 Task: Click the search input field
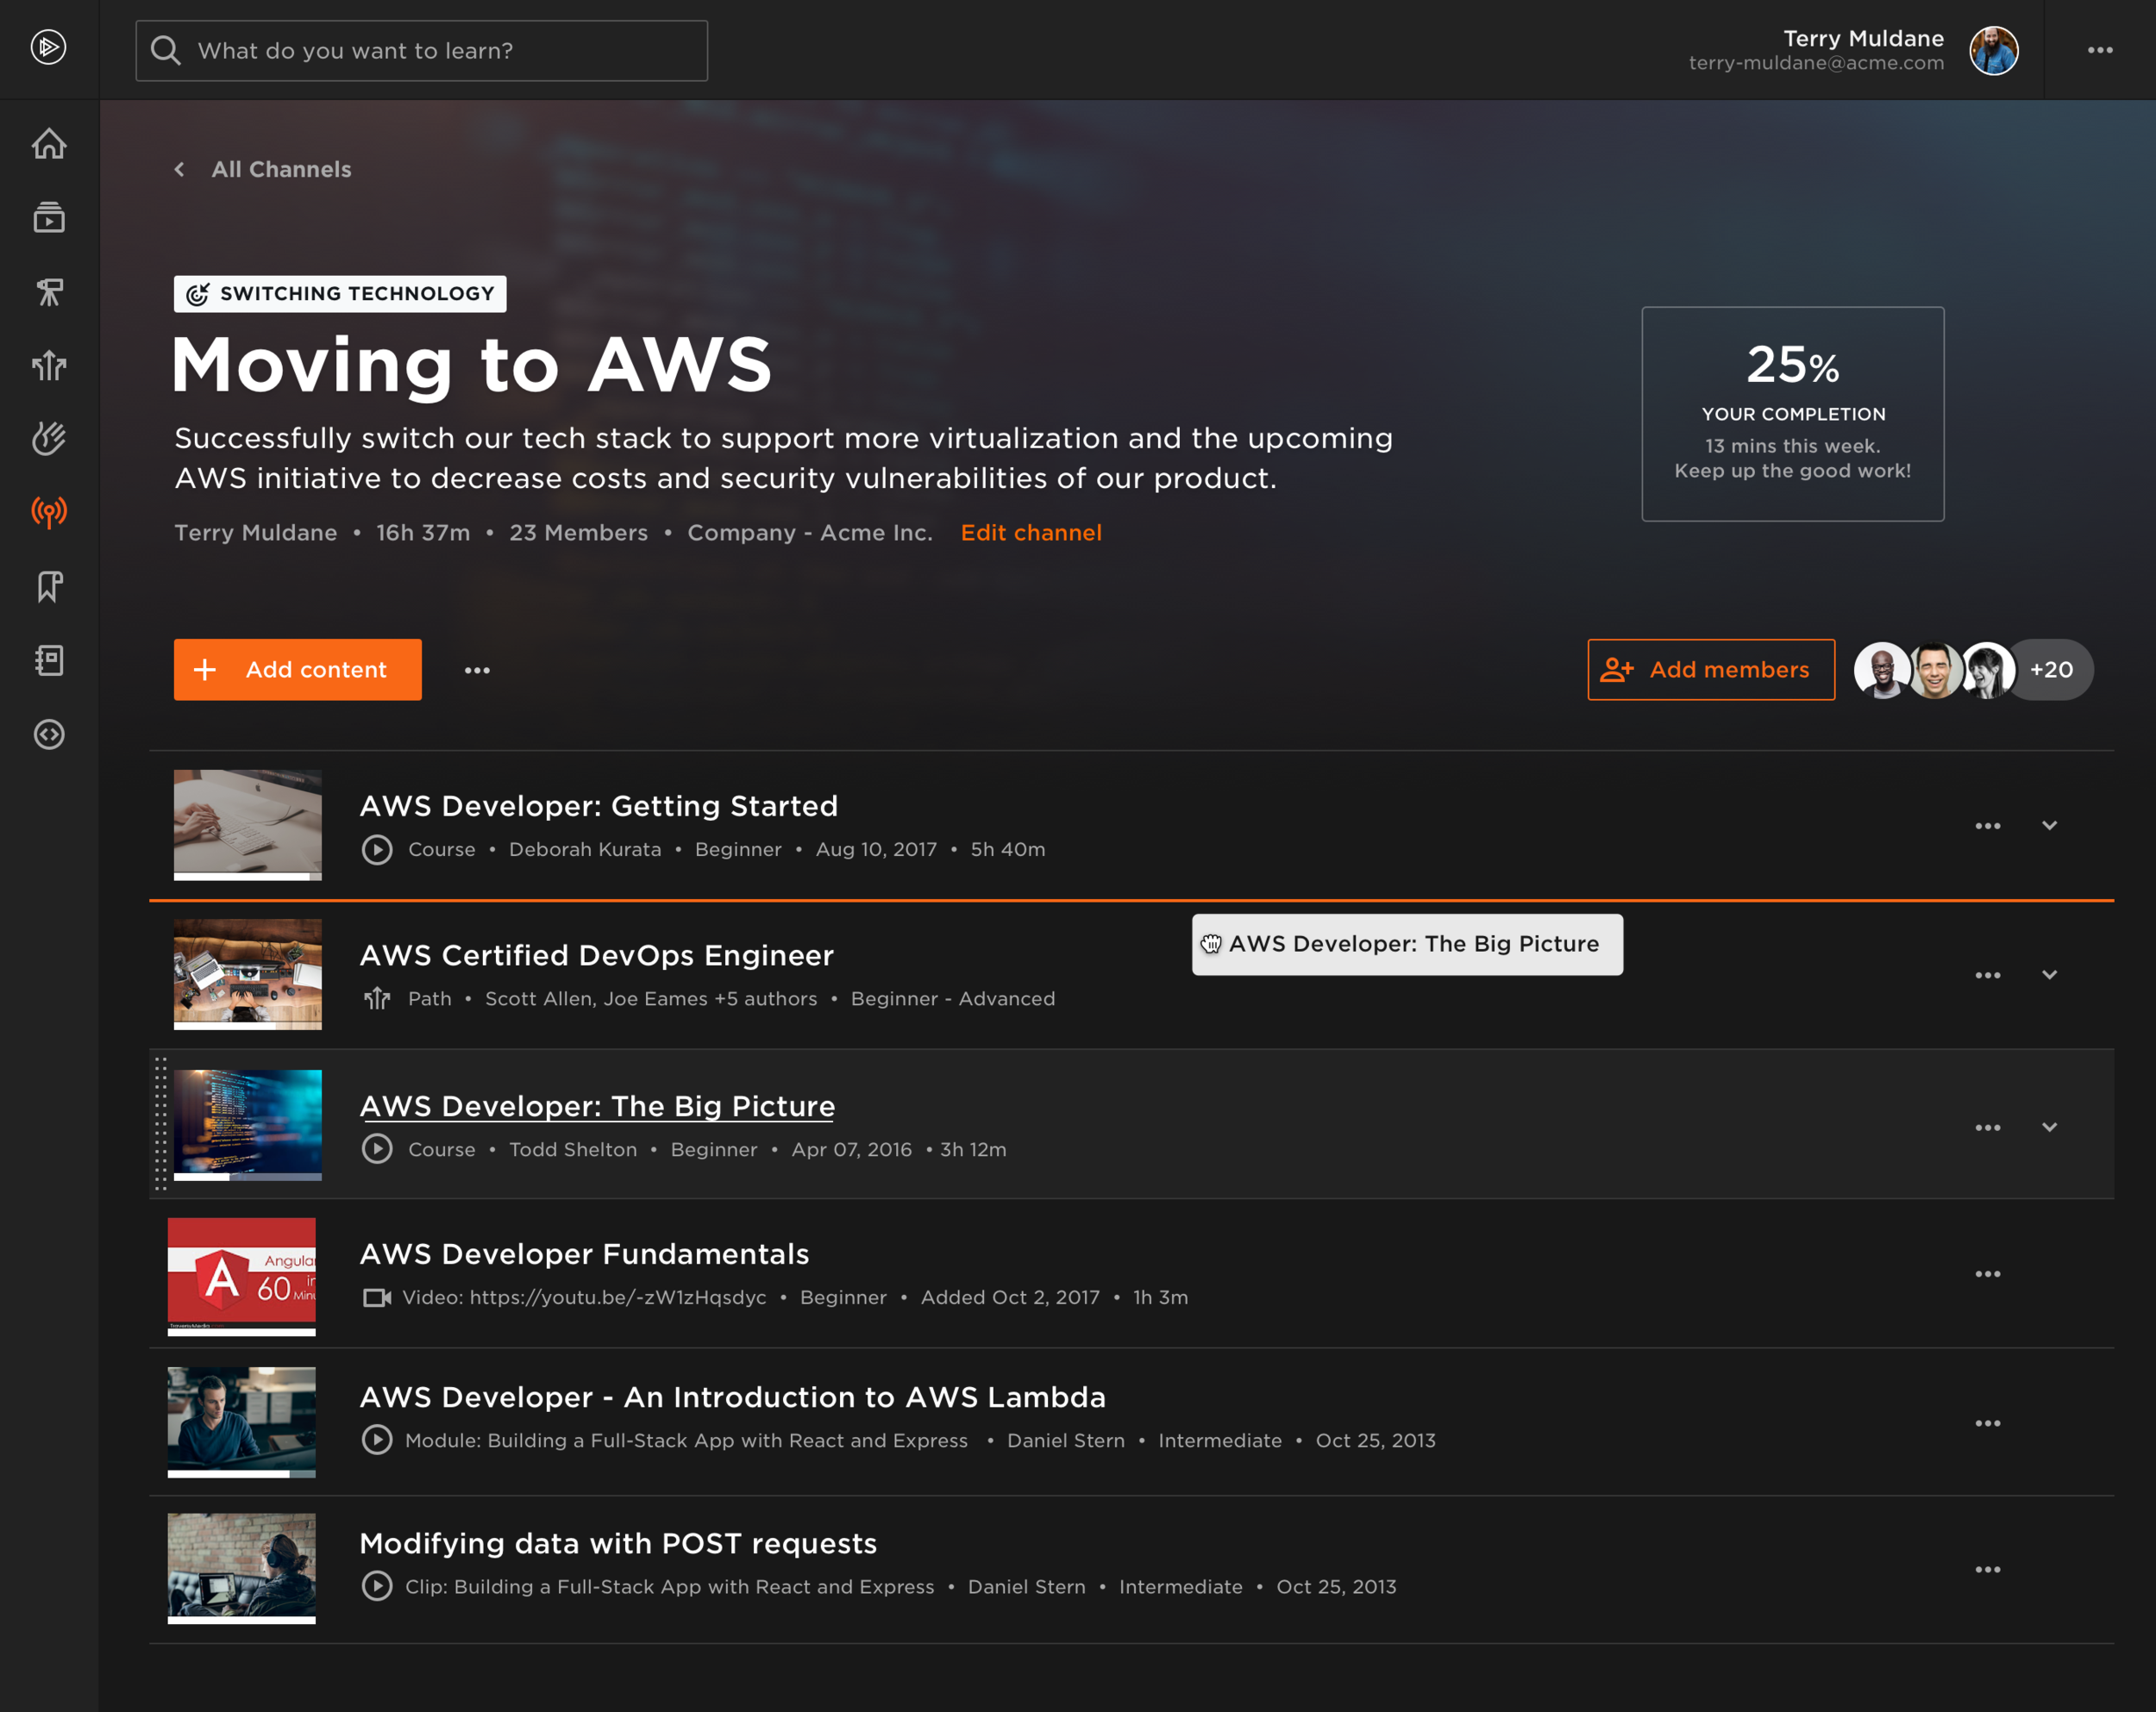click(422, 50)
